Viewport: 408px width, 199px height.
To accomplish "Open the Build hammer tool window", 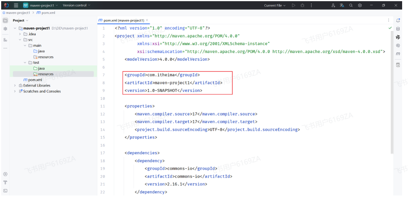I will [x=5, y=182].
